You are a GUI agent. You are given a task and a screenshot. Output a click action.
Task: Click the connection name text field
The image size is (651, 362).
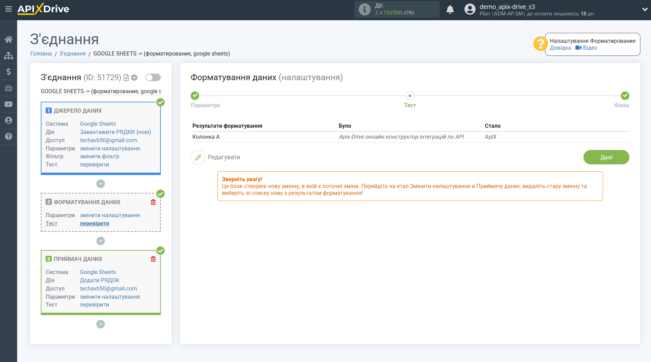(101, 91)
